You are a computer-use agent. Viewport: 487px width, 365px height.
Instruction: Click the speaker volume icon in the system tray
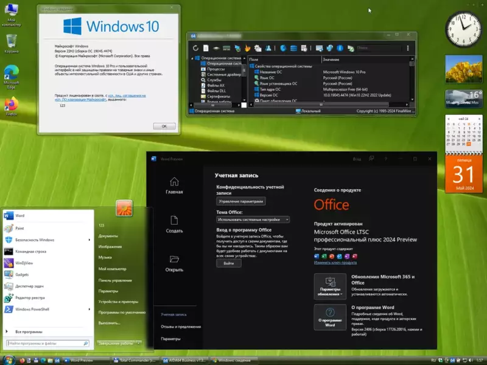coord(471,360)
